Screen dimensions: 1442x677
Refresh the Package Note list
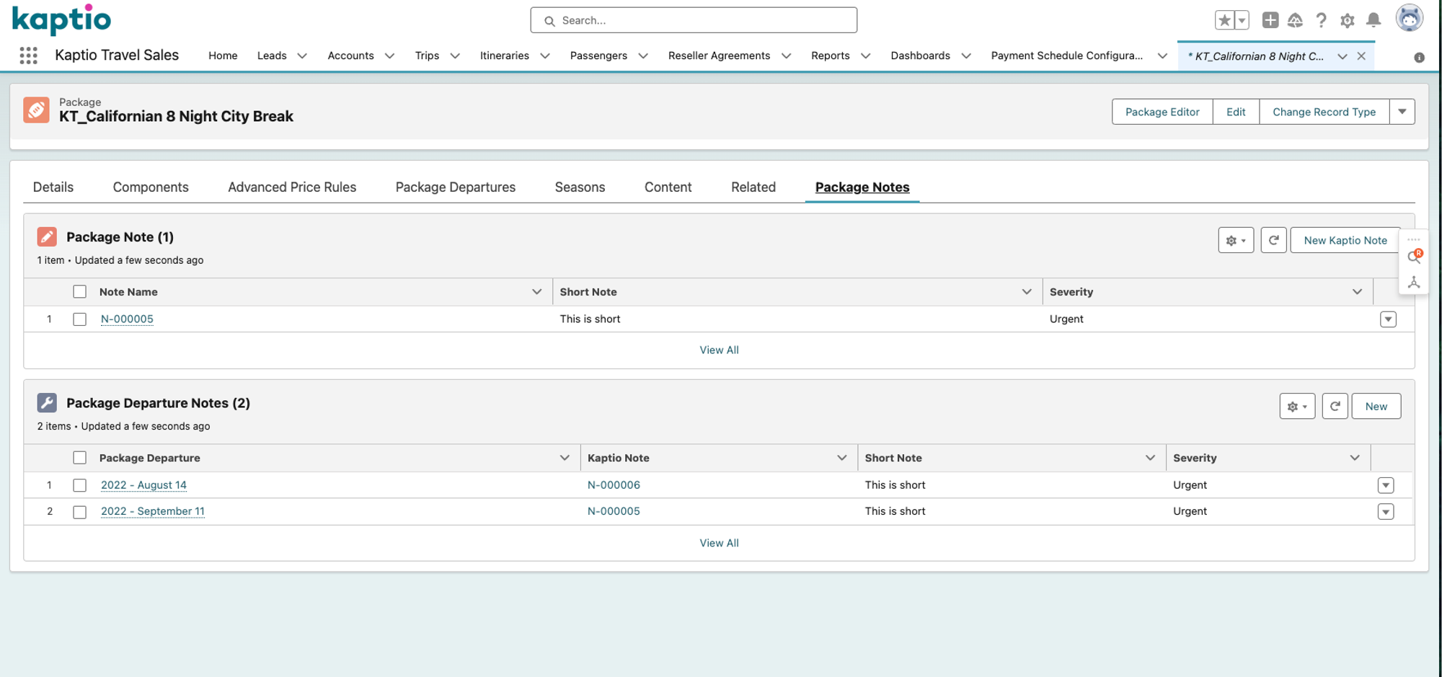pos(1273,240)
